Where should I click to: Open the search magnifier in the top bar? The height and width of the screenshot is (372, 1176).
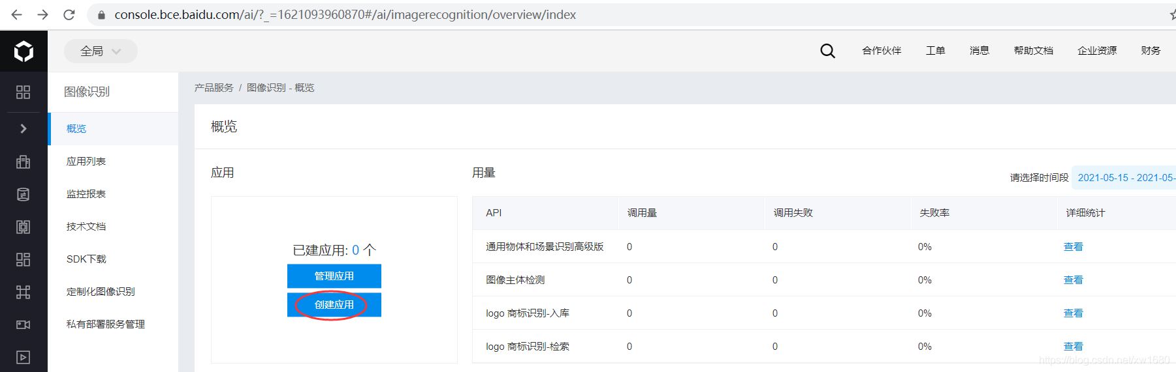click(x=827, y=51)
